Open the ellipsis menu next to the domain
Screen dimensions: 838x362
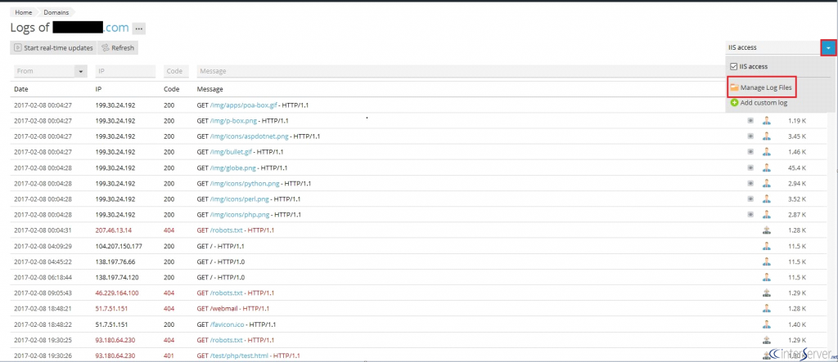(x=139, y=29)
